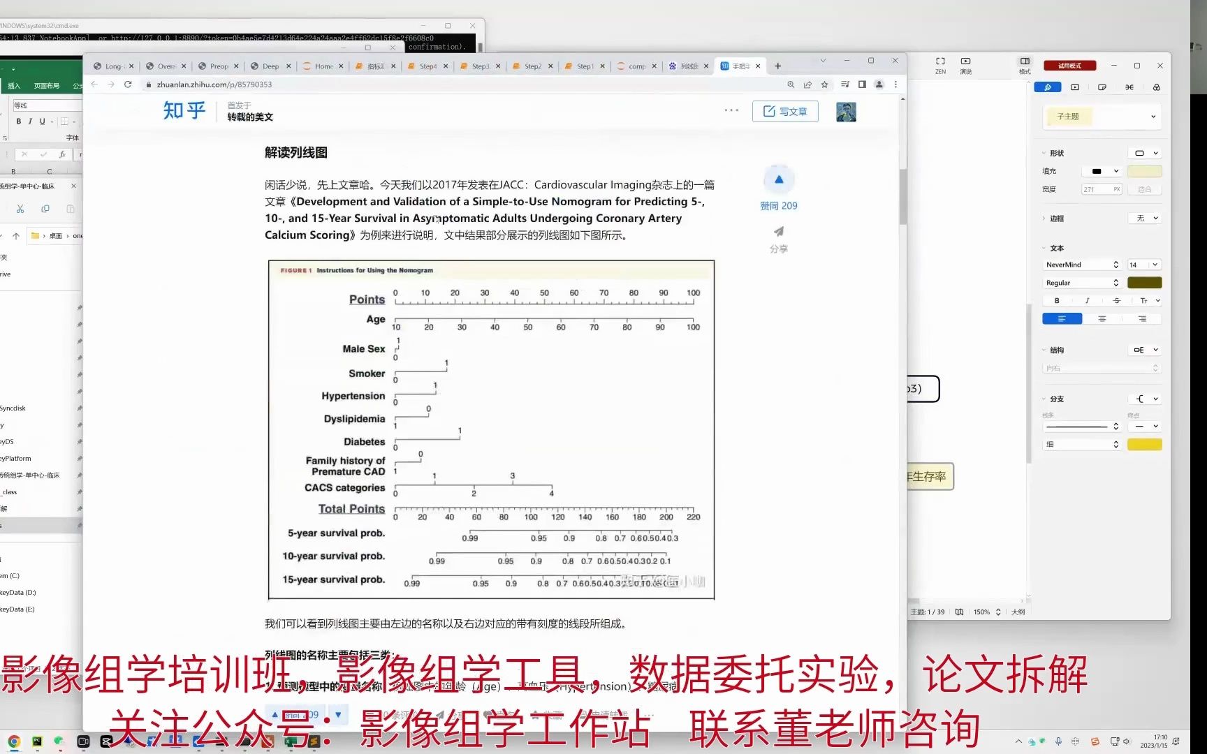This screenshot has width=1207, height=754.
Task: Click the cut scissors icon in File Explorer
Action: (20, 209)
